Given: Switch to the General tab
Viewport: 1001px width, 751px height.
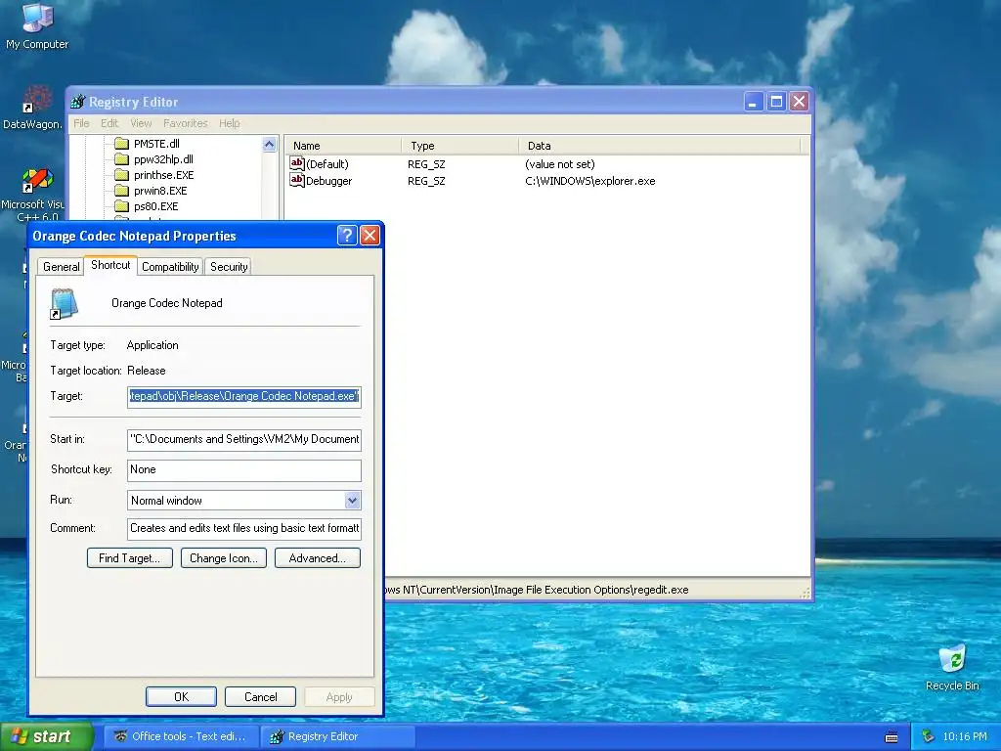Looking at the screenshot, I should 62,267.
